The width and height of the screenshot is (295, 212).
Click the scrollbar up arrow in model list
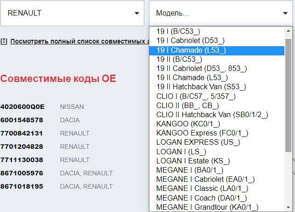pos(287,32)
